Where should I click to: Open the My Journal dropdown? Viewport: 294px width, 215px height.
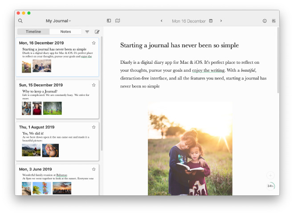58,21
